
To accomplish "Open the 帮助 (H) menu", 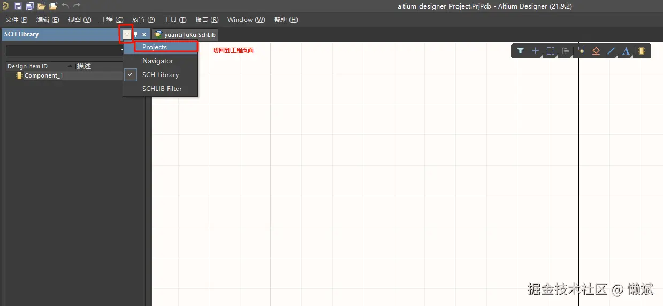I will [286, 20].
